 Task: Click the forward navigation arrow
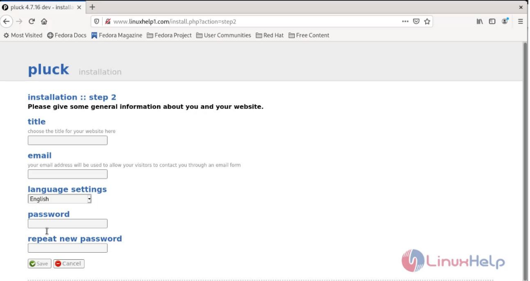(x=19, y=21)
